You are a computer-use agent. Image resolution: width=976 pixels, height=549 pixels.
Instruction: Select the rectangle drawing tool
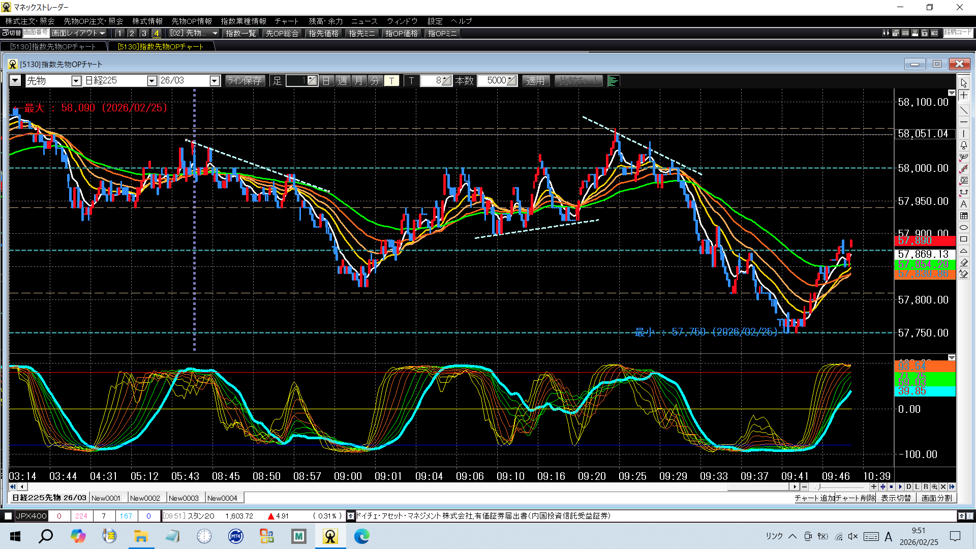[963, 239]
